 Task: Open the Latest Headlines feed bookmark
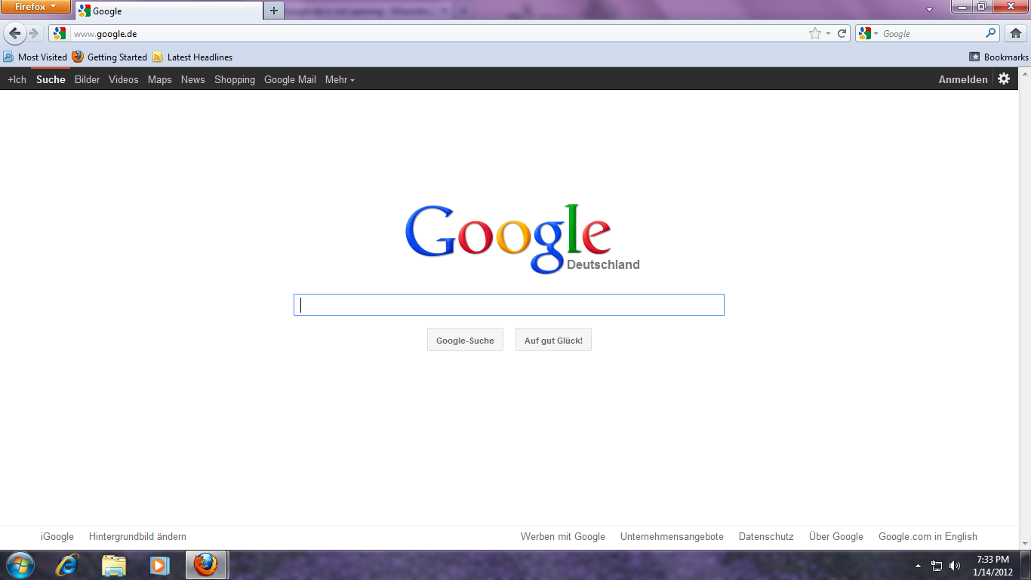coord(192,57)
